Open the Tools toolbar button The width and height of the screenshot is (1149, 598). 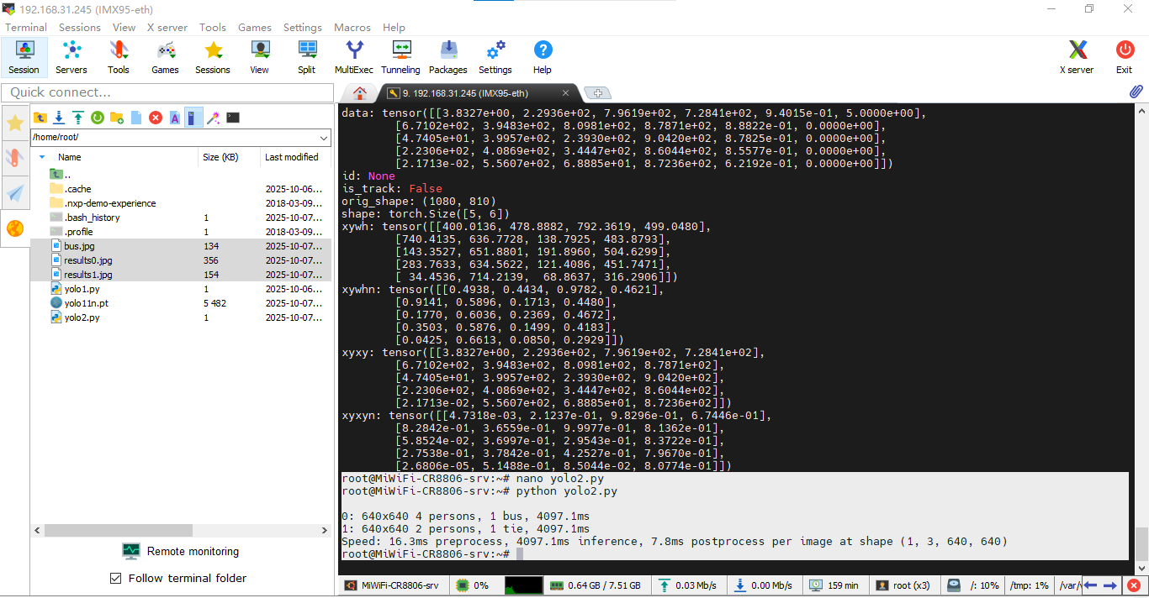(x=119, y=57)
